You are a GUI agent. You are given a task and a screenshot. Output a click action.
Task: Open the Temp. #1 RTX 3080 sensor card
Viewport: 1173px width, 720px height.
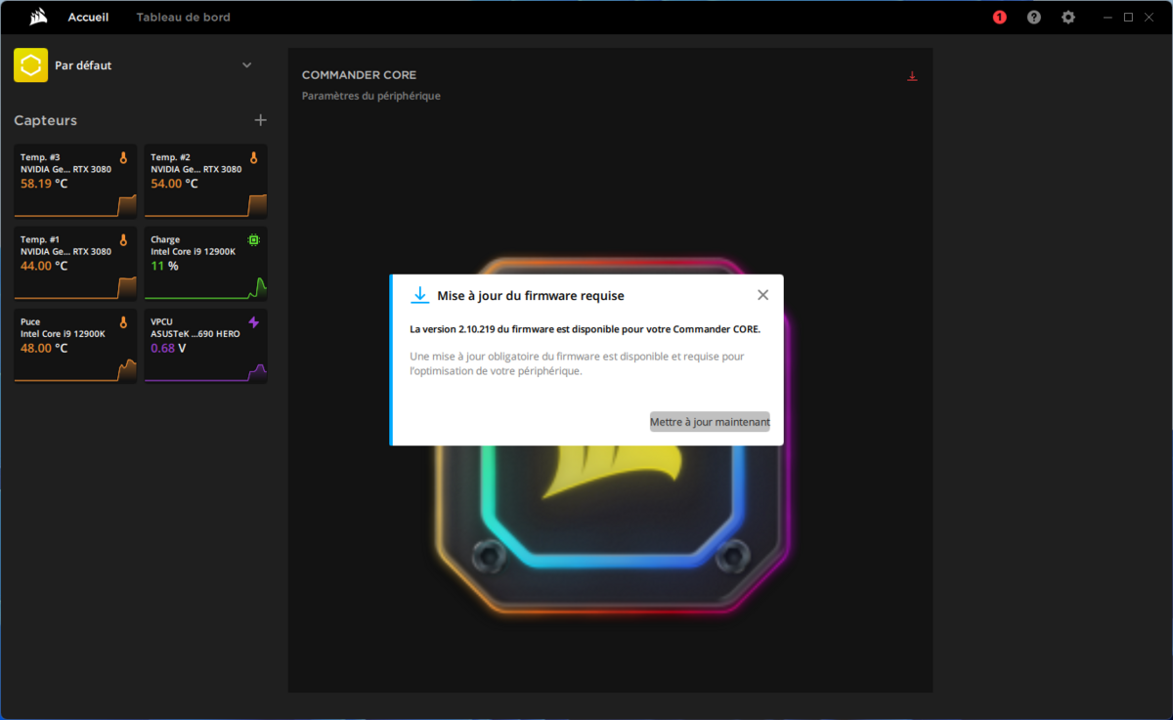point(75,264)
